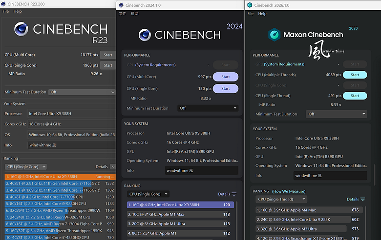Click the 4089 pts score in Cinebench 2026

[x=333, y=75]
